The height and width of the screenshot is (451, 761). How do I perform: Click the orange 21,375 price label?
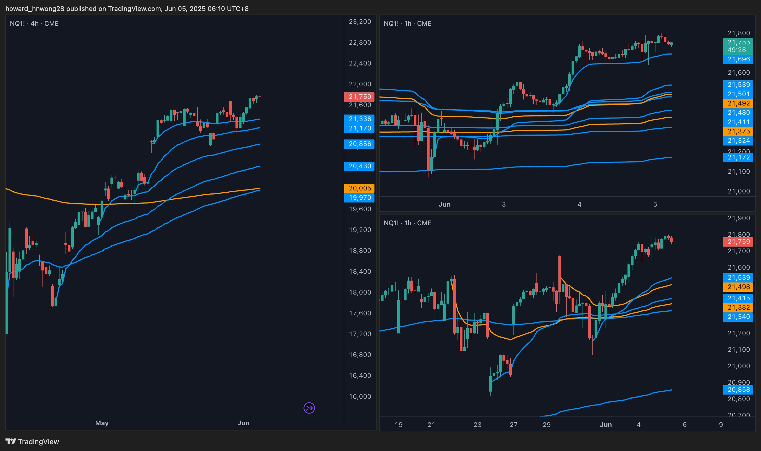point(738,131)
